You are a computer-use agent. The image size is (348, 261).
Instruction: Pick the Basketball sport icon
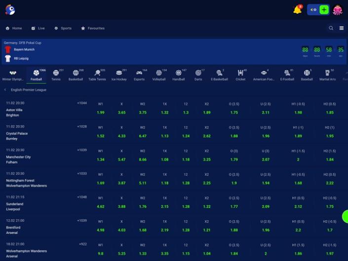tap(76, 75)
